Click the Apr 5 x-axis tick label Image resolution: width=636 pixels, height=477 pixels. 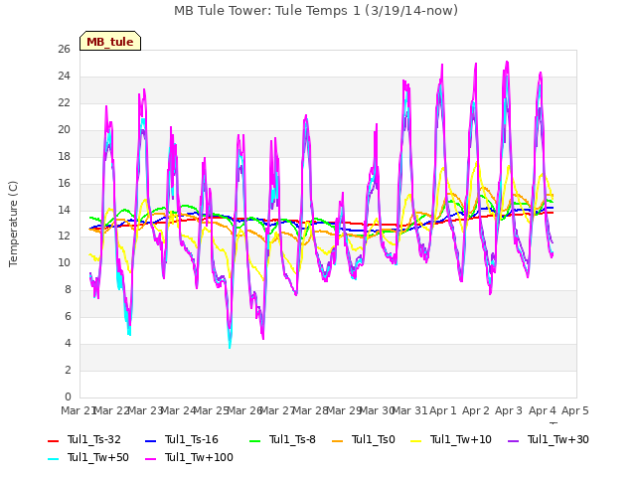tap(575, 410)
